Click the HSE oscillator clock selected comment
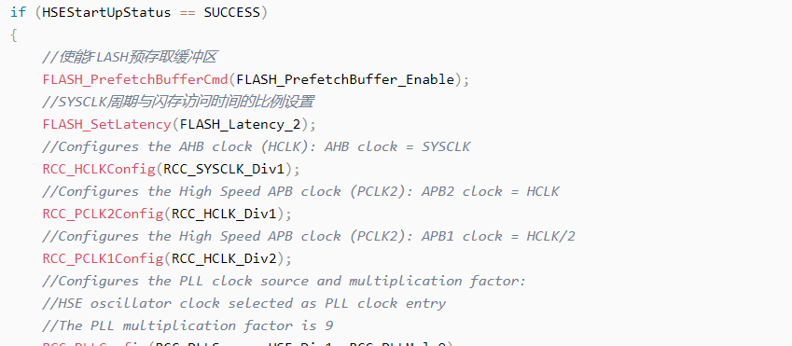Screen dimensions: 792x346 tap(244, 304)
